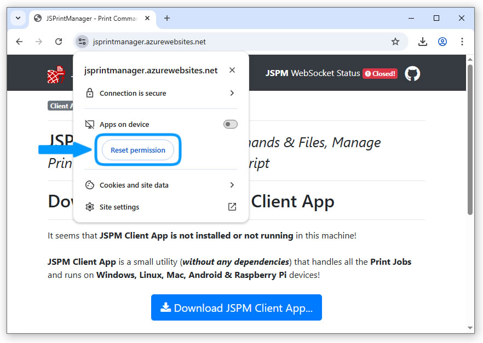The width and height of the screenshot is (483, 343).
Task: Open the Chrome profile icon
Action: point(442,42)
